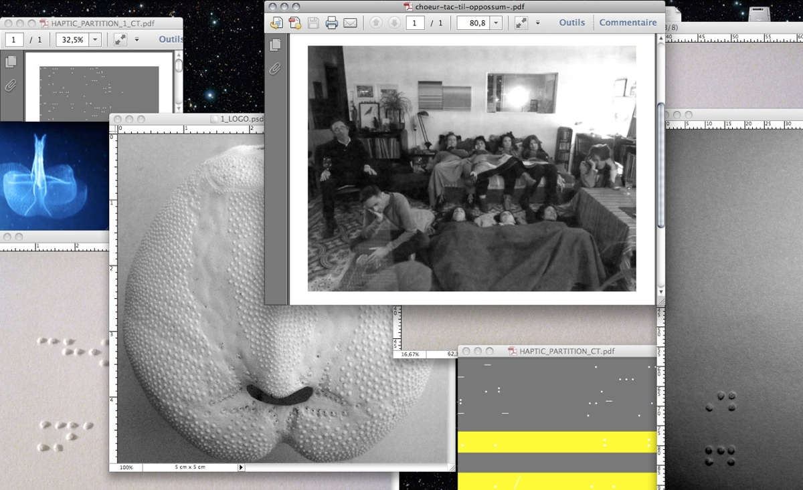Click the email envelope icon in choeur-tac-til-oppossum toolbar

(350, 23)
